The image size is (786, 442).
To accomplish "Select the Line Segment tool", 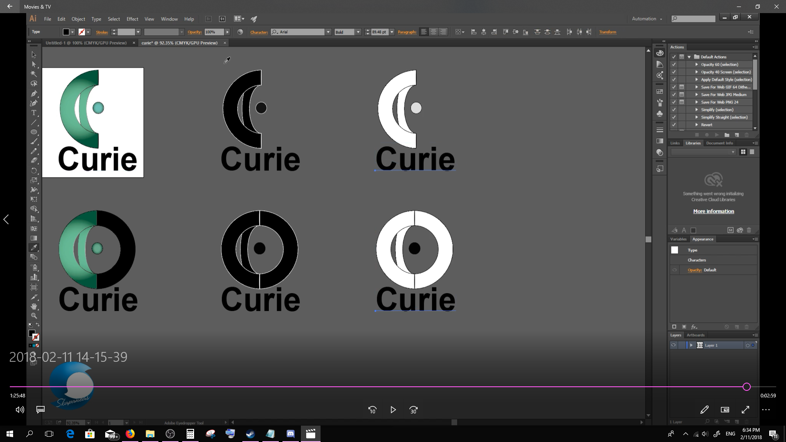I will click(x=34, y=122).
